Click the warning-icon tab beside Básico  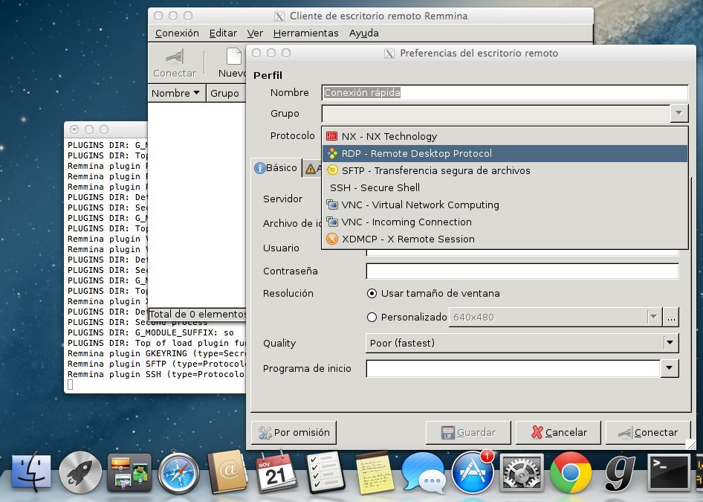click(x=312, y=169)
